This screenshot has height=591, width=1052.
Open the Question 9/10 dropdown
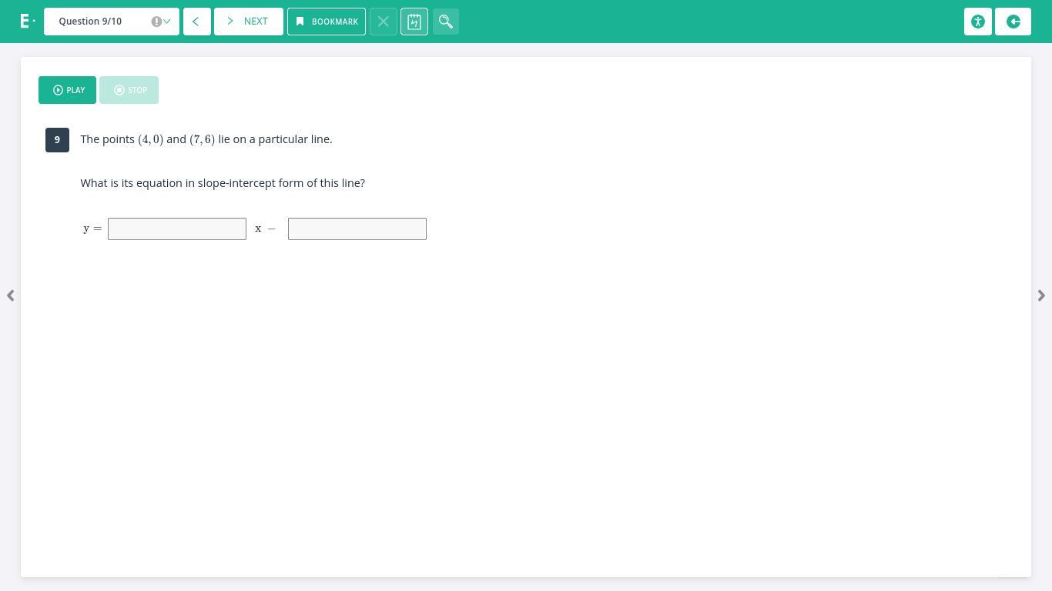click(112, 22)
